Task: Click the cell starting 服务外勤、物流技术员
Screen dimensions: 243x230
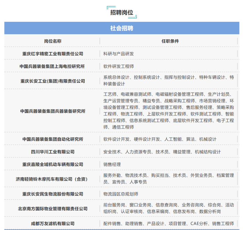Action: point(169,178)
